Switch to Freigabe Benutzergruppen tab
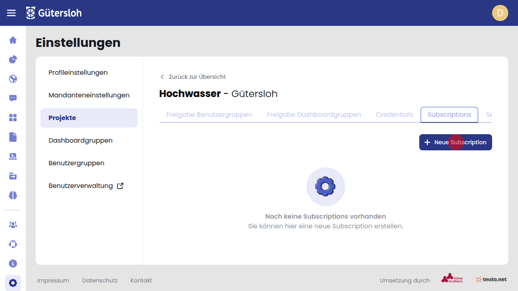 click(x=209, y=115)
